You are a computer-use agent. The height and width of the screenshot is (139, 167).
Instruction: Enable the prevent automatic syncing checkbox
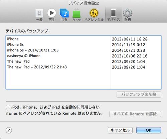click(8, 107)
